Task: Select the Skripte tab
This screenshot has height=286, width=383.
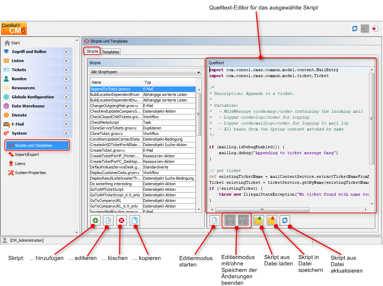Action: tap(92, 51)
